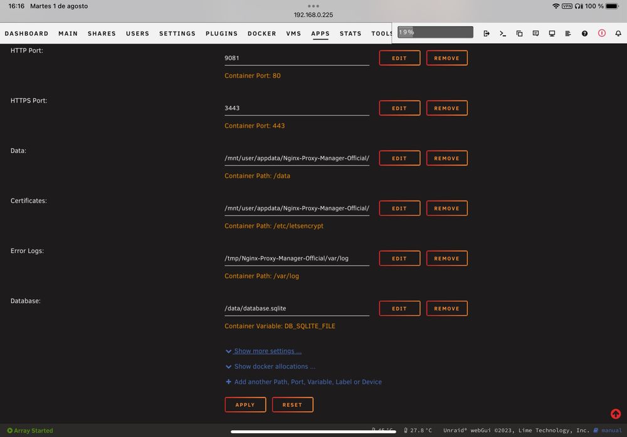
Task: Open the DASHBOARD tab
Action: 27,34
